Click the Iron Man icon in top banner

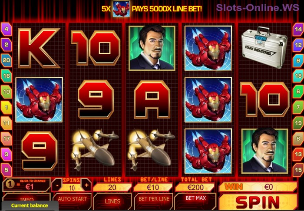point(121,9)
